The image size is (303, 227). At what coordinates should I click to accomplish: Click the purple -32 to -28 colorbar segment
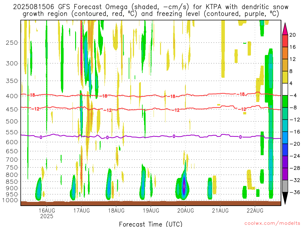(285, 174)
